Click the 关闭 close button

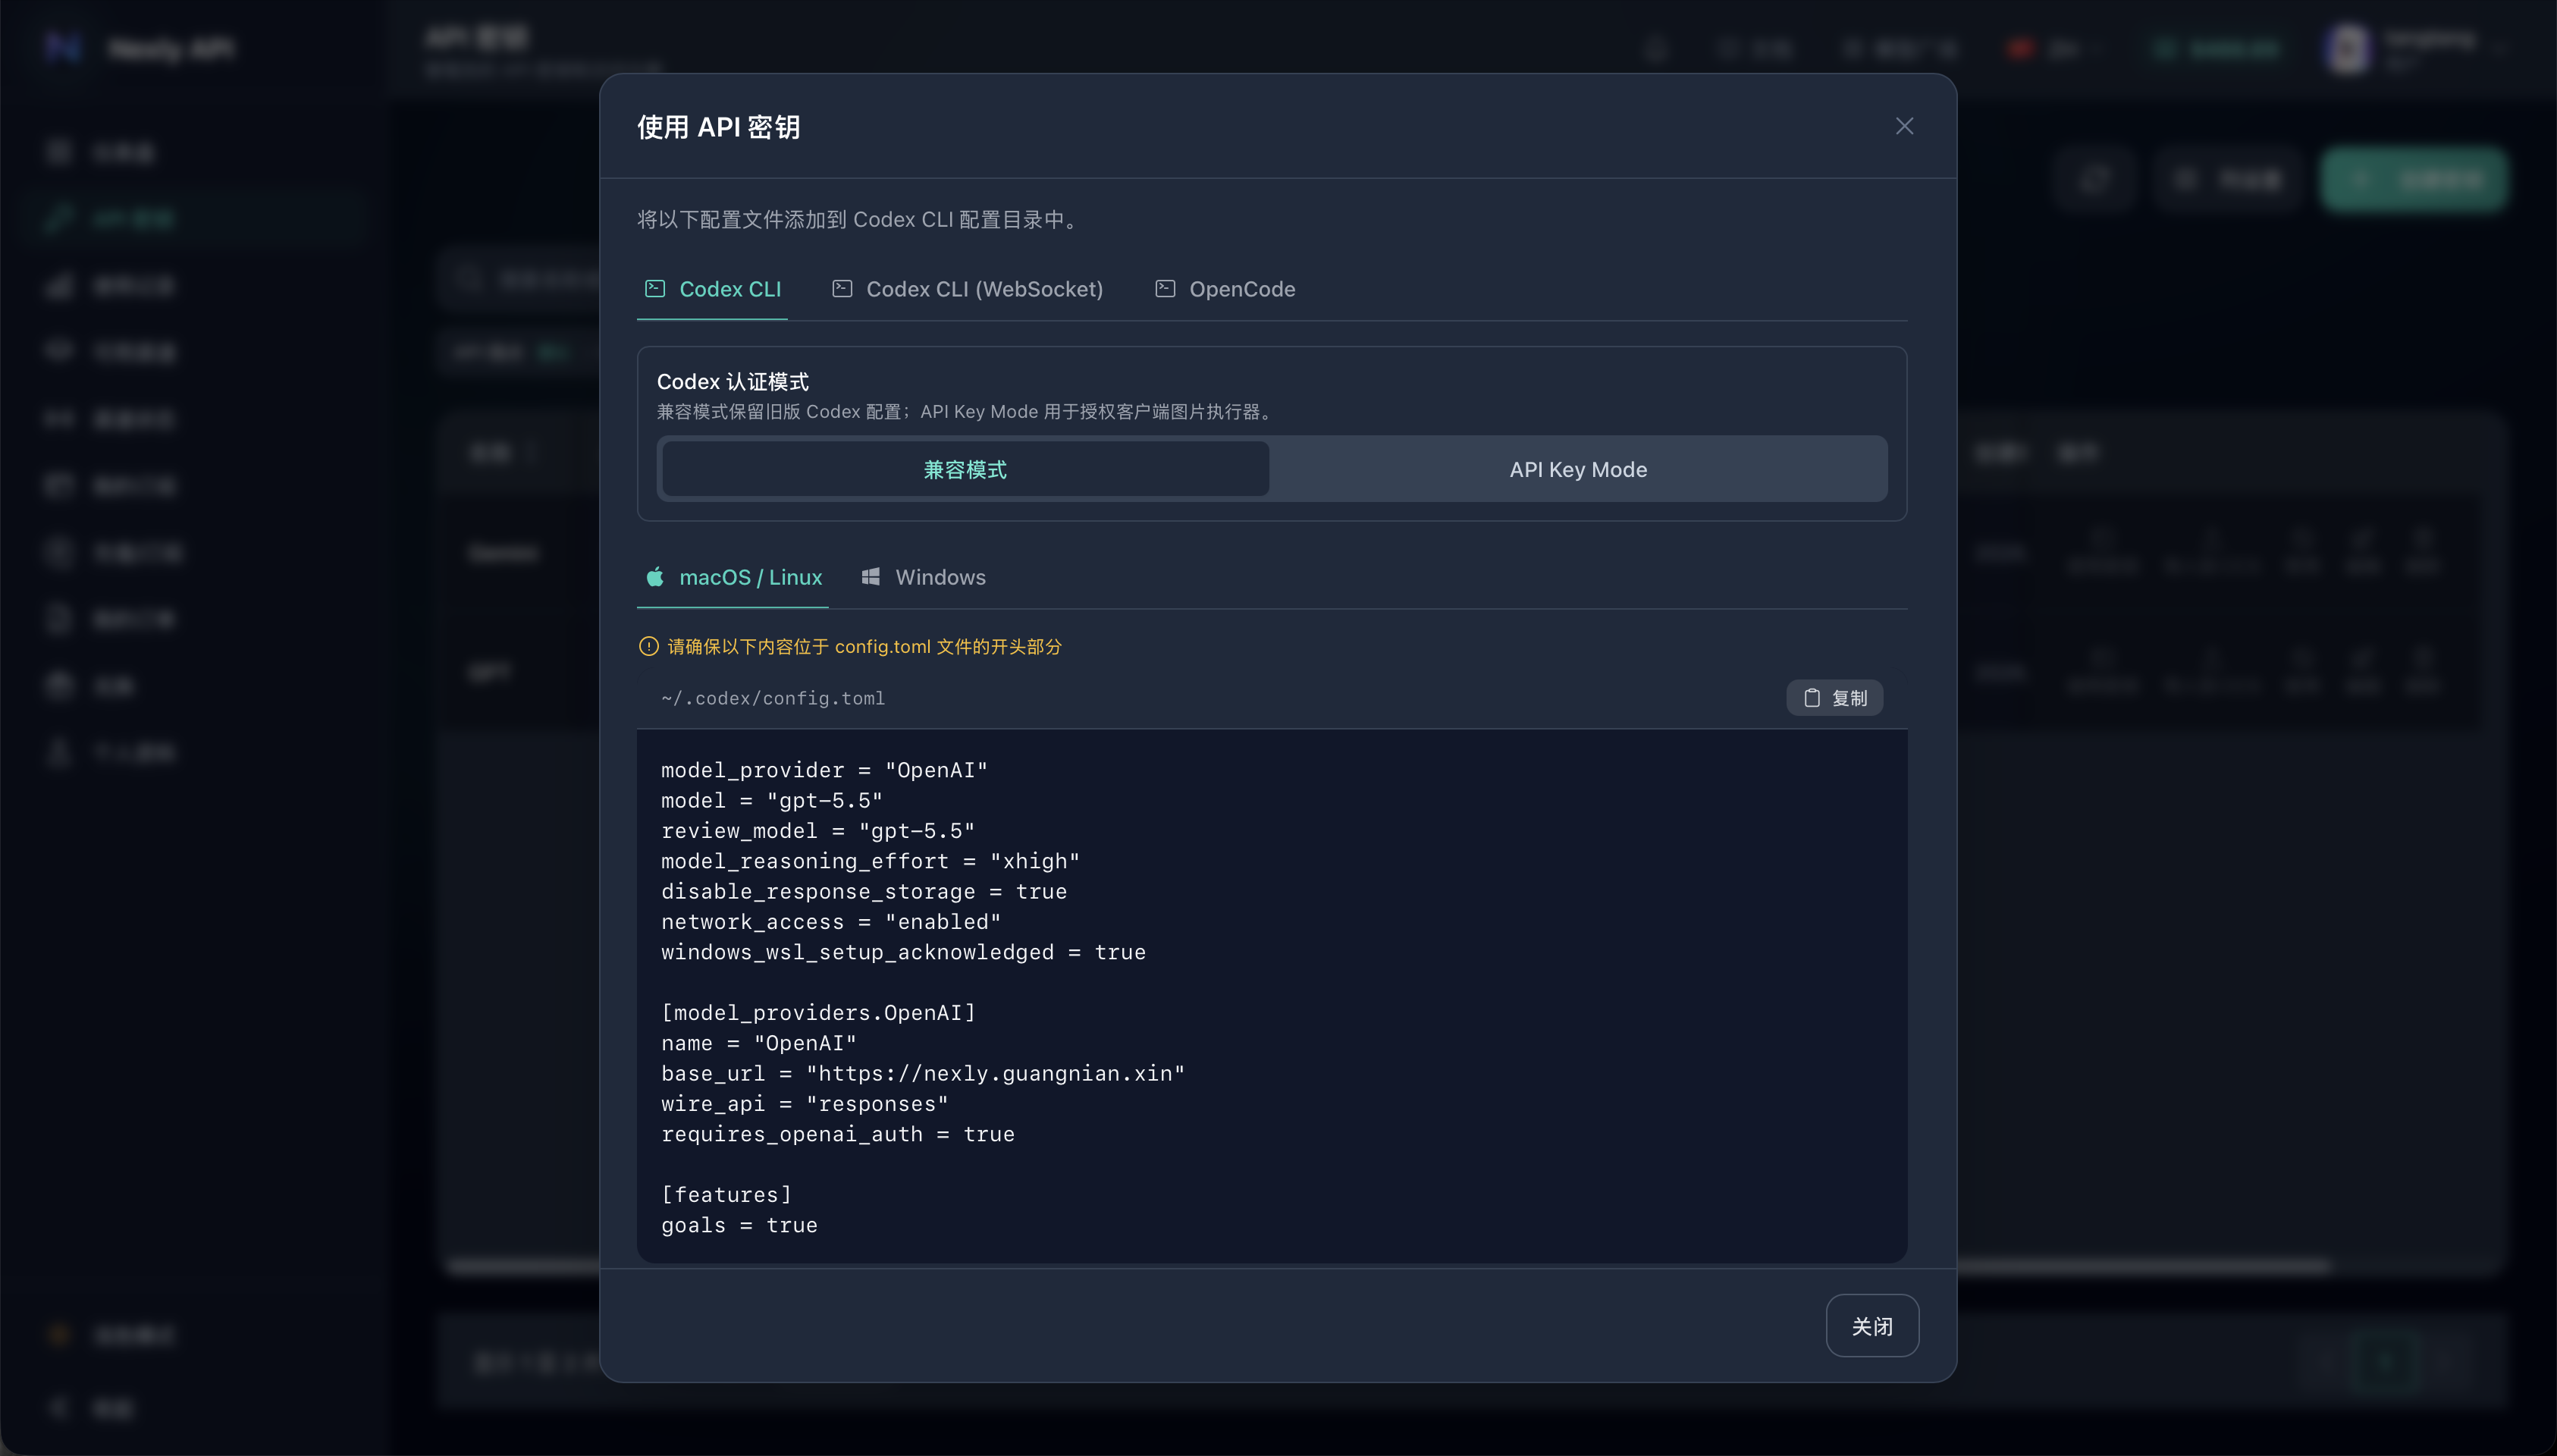pyautogui.click(x=1872, y=1326)
